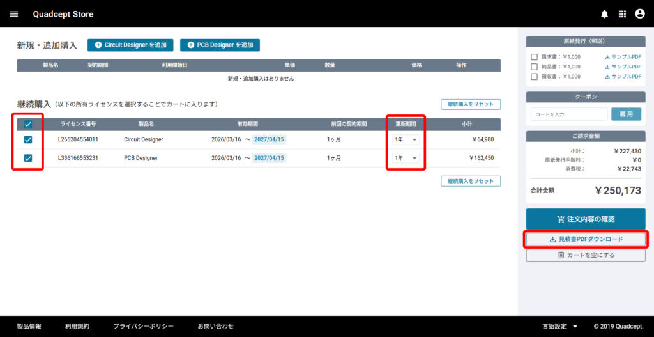654x337 pixels.
Task: Open renewal period dropdown for Circuit Designer
Action: (406, 140)
